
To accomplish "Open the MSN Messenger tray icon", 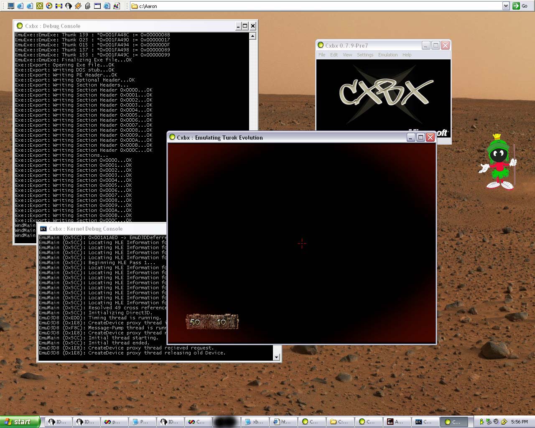I will pos(482,422).
